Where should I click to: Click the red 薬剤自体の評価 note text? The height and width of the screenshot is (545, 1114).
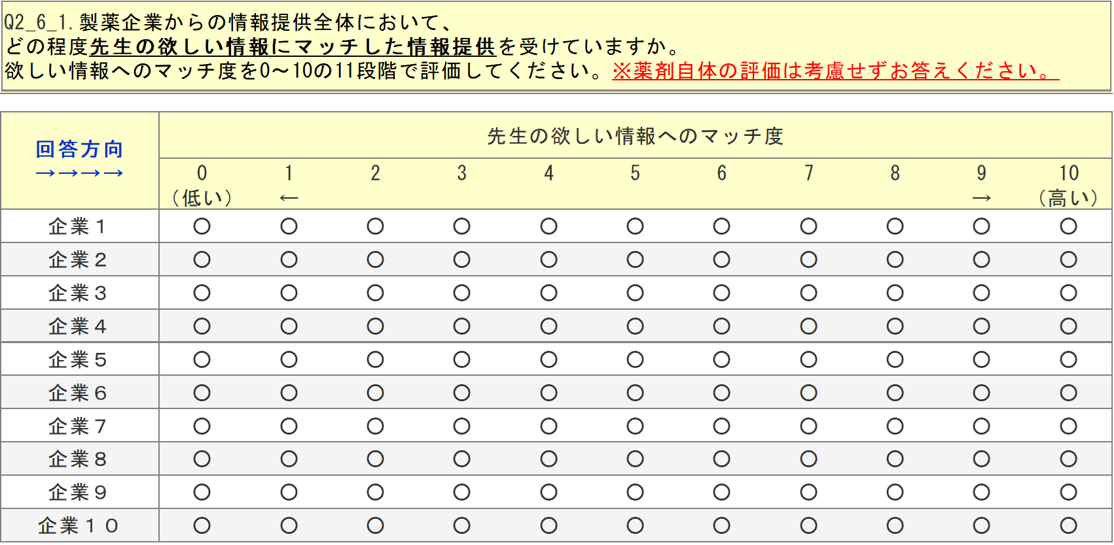click(835, 71)
